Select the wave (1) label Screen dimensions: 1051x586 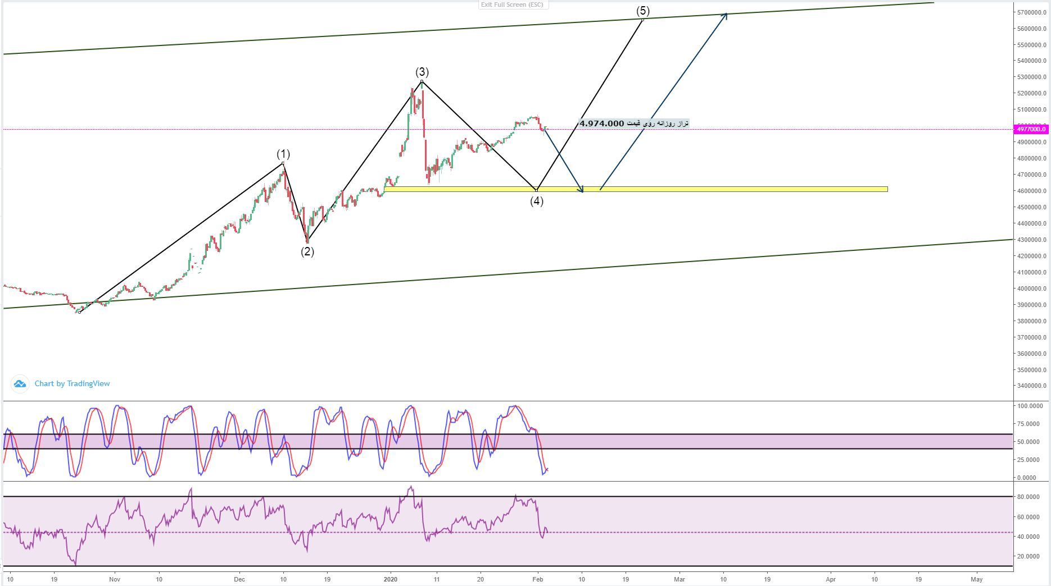pos(283,154)
